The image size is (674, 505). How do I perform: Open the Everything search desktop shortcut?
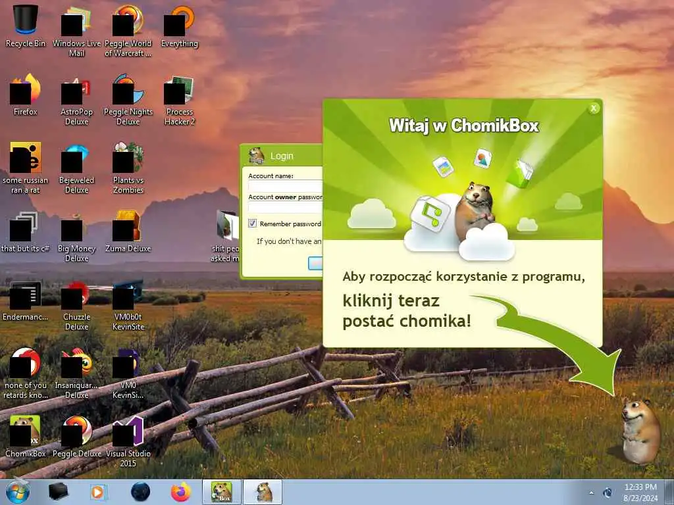coord(179,26)
